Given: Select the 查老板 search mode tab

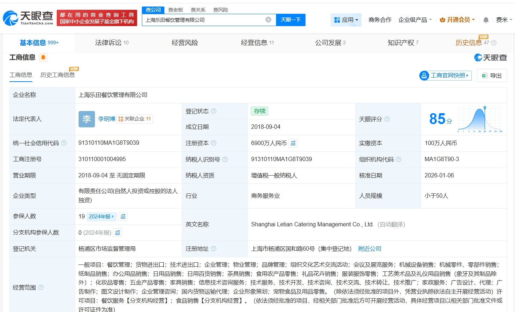Looking at the screenshot, I should (x=176, y=10).
